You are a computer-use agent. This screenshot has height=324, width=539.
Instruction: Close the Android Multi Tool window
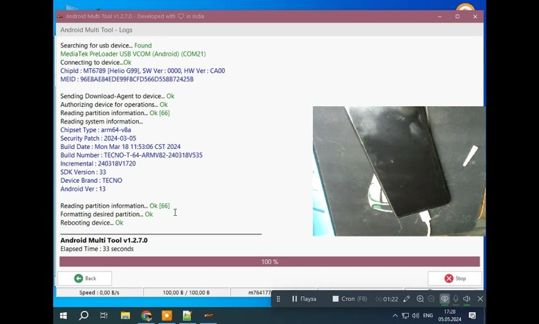pyautogui.click(x=475, y=17)
